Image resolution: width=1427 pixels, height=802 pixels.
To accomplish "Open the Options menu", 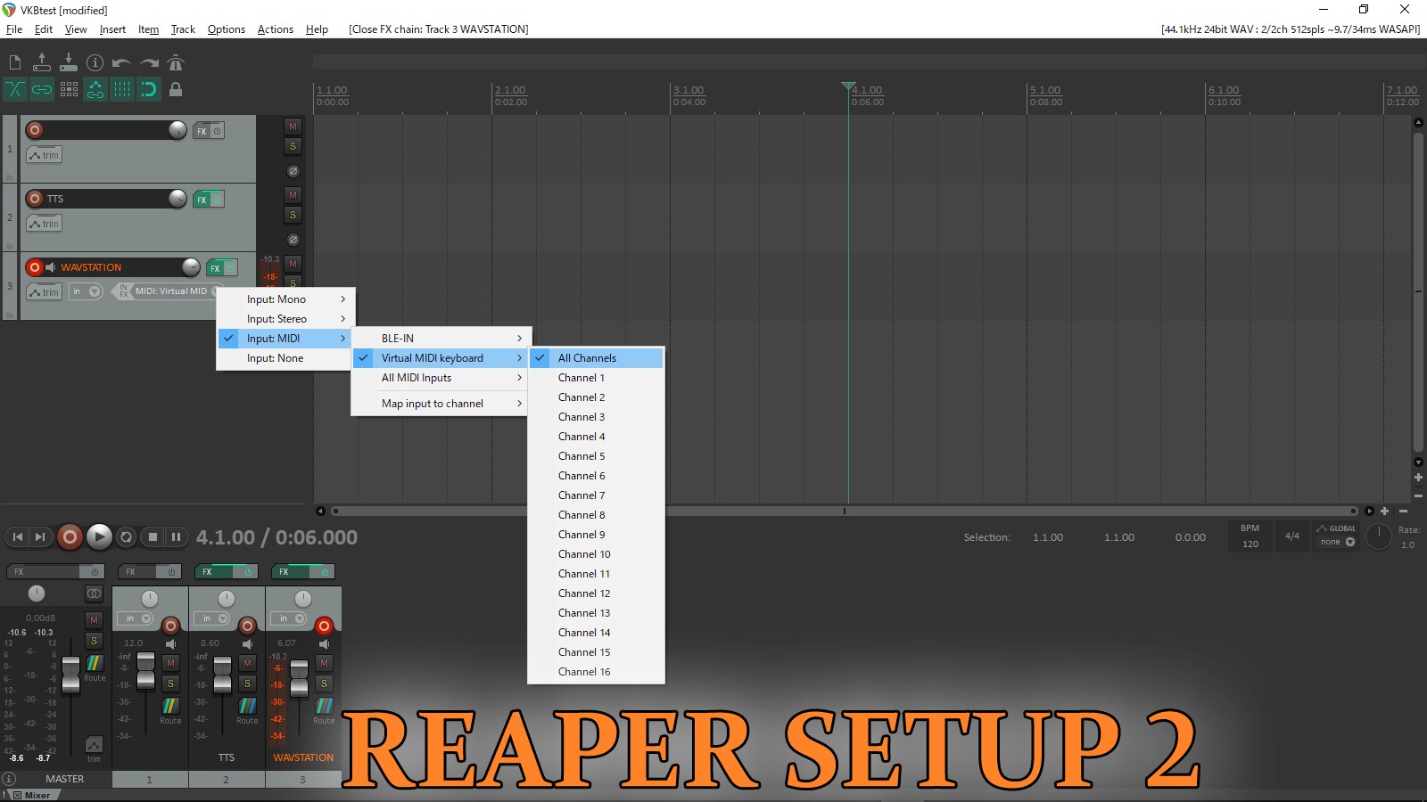I will (226, 29).
